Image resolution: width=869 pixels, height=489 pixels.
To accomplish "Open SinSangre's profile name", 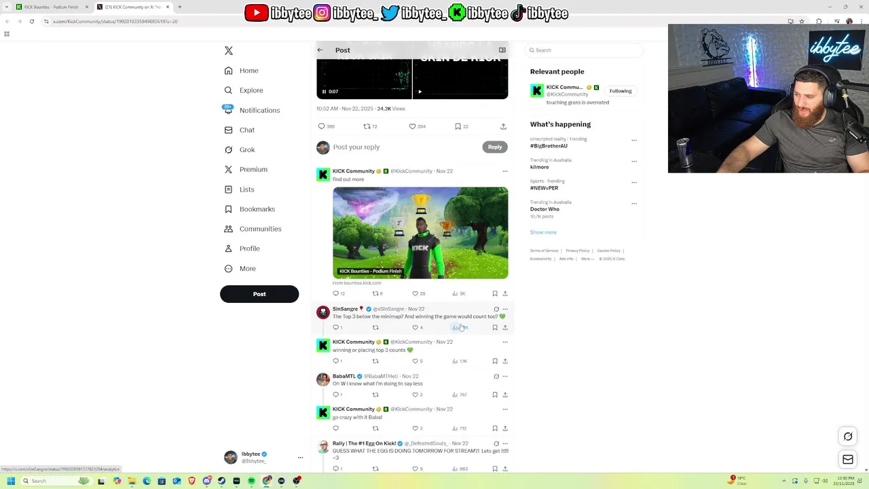I will pyautogui.click(x=345, y=309).
